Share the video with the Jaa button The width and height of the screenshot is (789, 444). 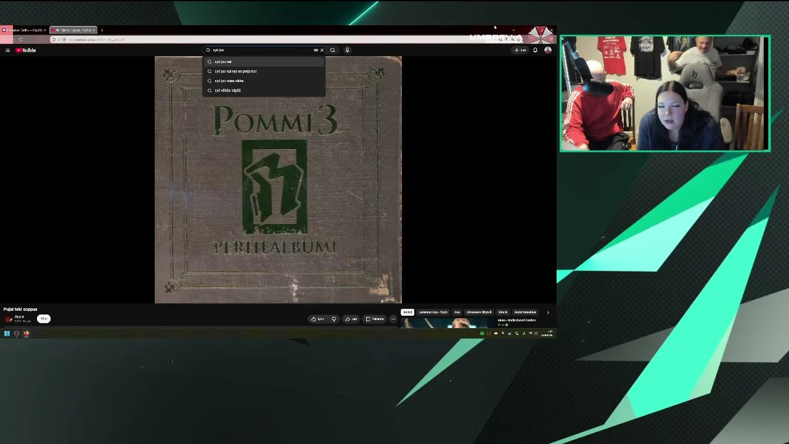(x=351, y=319)
